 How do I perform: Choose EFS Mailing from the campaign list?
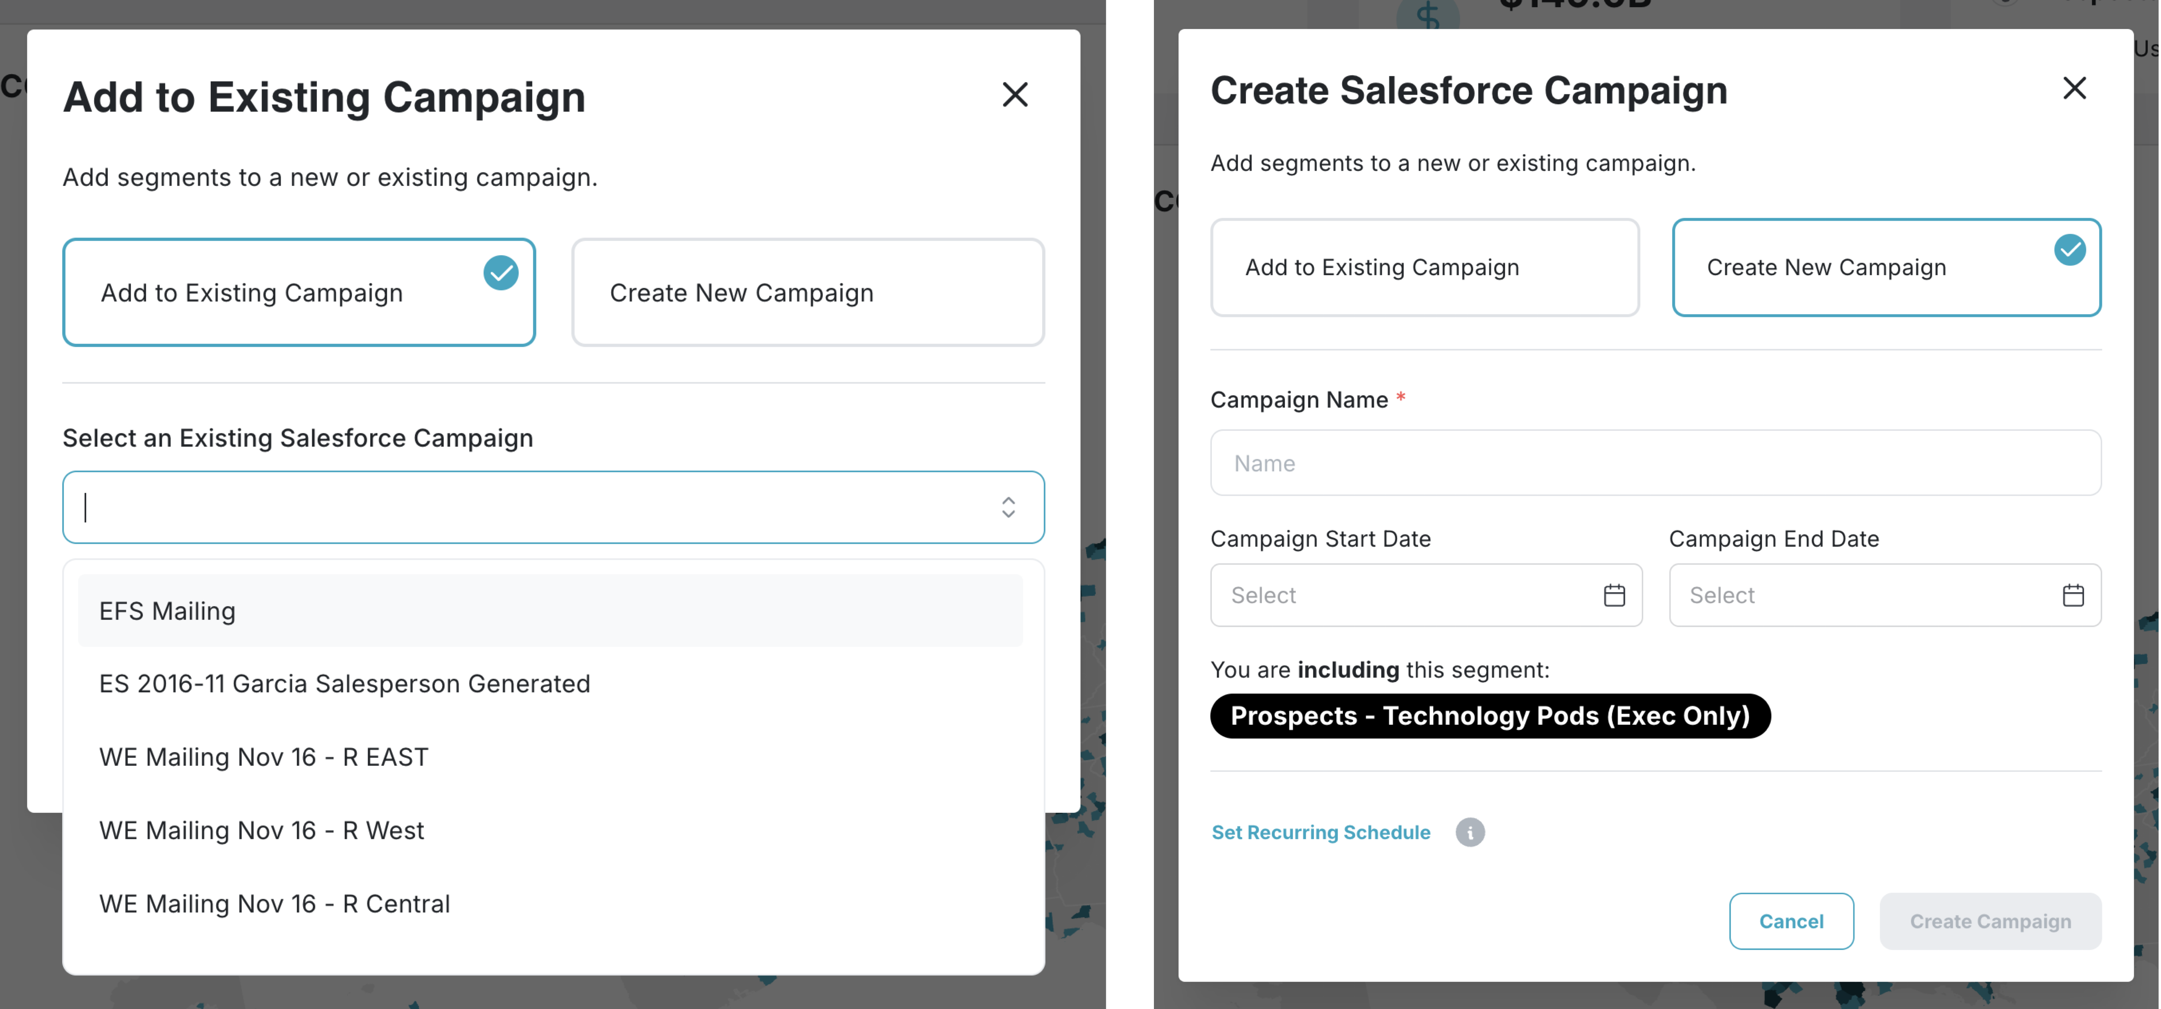pos(550,611)
